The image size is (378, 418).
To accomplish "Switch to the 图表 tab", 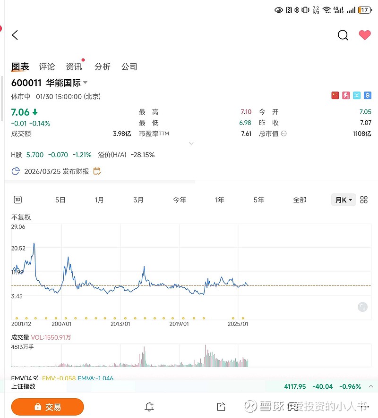I will tap(20, 67).
